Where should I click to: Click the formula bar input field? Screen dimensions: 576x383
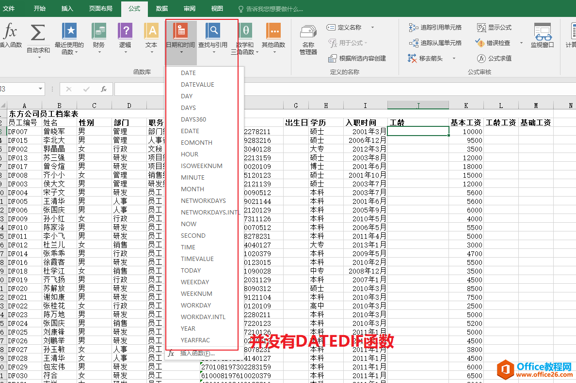(x=345, y=89)
